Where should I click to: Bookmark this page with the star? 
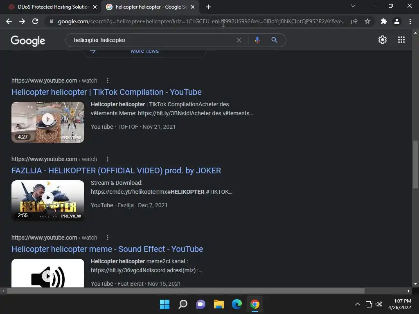[367, 21]
